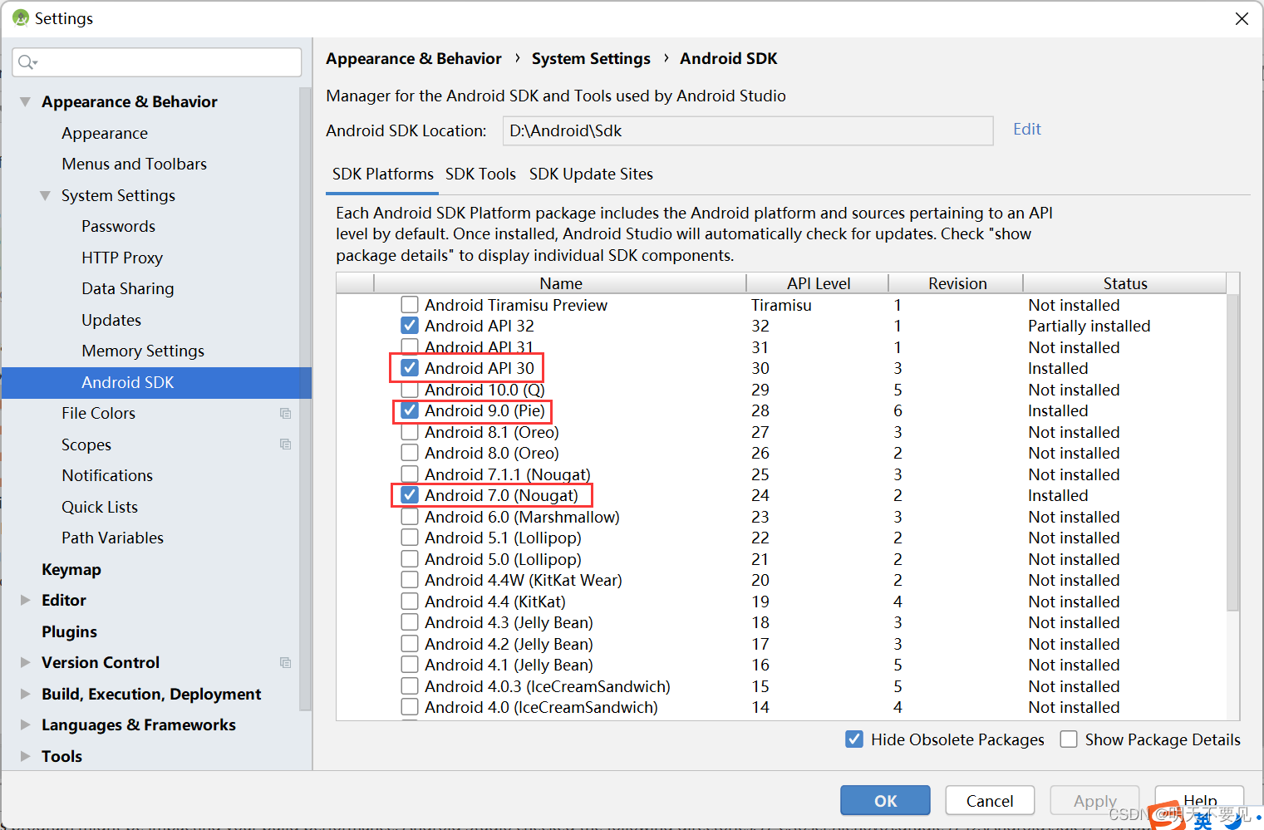
Task: Open Keymap settings
Action: pyautogui.click(x=71, y=569)
